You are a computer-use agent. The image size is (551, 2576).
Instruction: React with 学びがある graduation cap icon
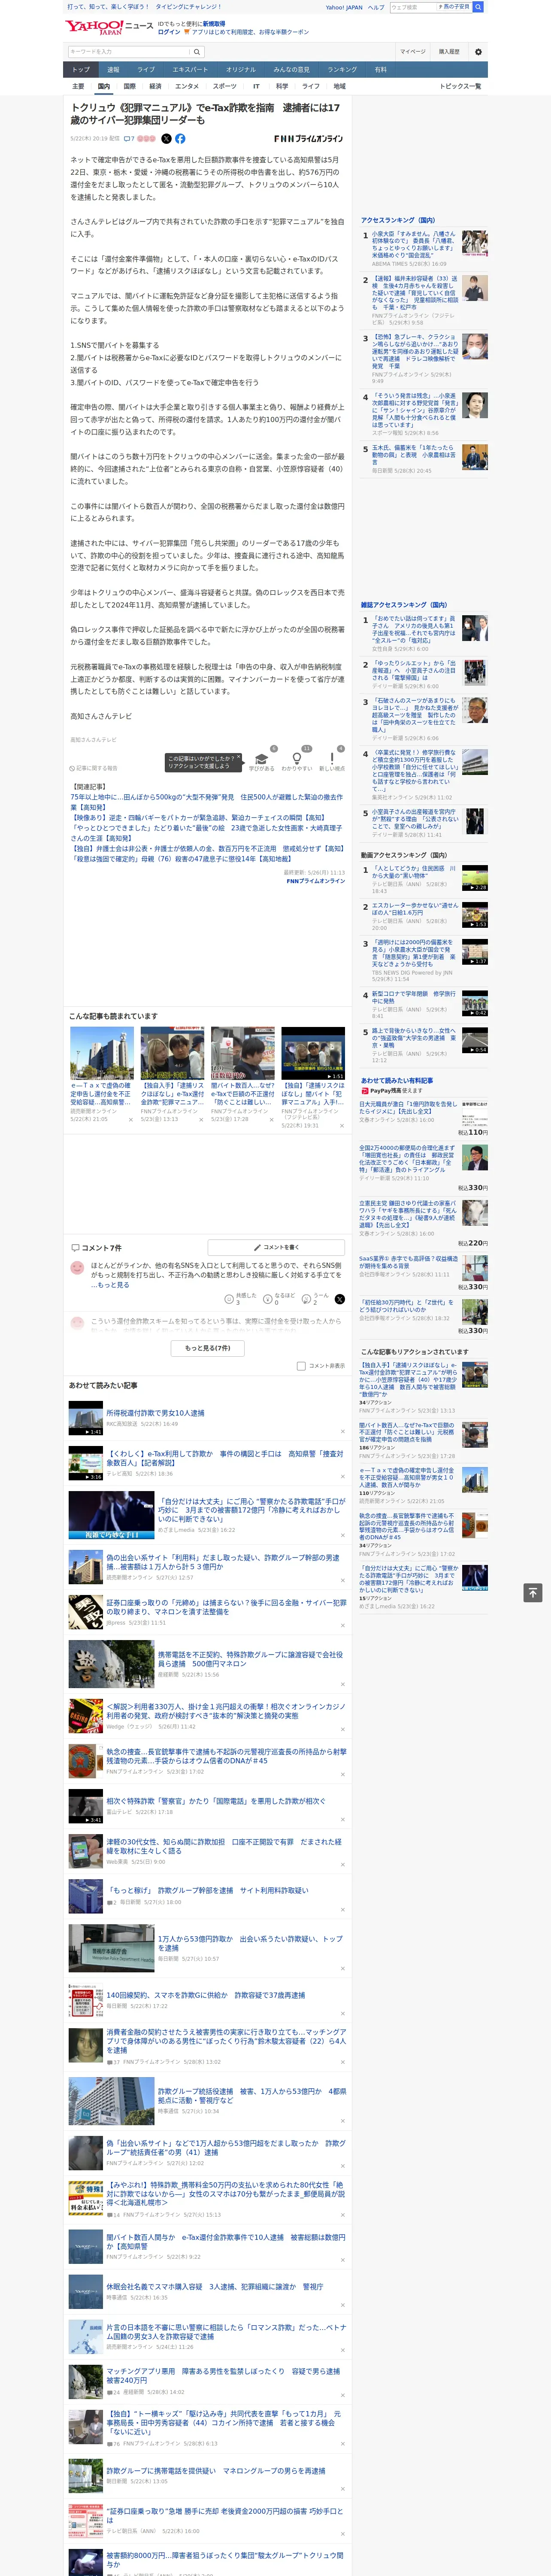pyautogui.click(x=262, y=759)
